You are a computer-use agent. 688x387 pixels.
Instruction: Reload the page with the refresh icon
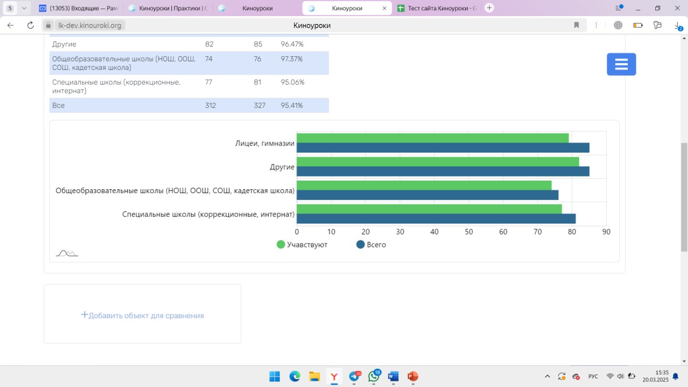[30, 25]
